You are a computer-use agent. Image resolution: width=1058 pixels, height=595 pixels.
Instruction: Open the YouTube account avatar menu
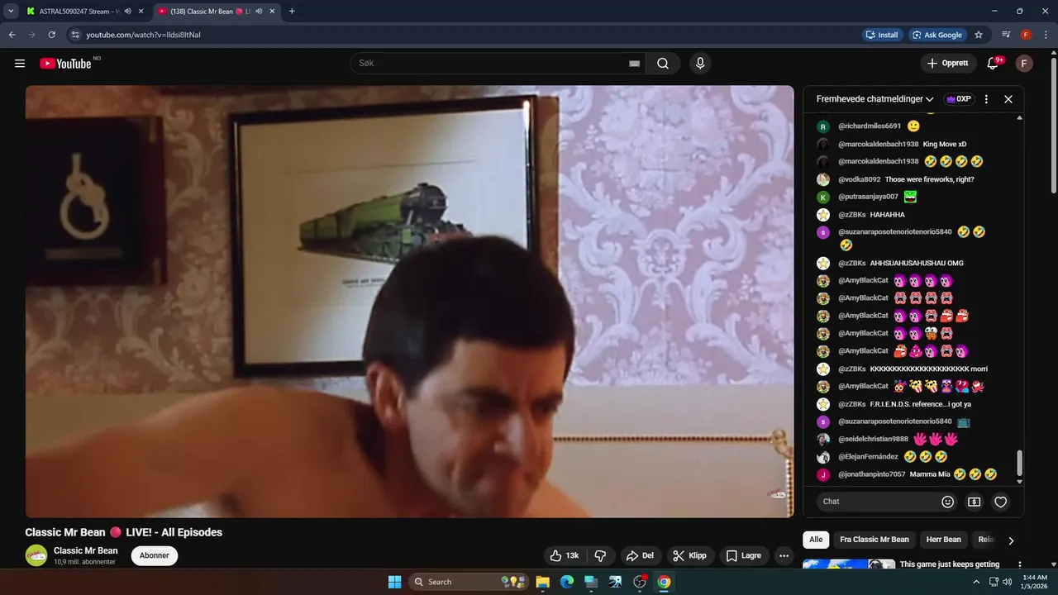1024,64
